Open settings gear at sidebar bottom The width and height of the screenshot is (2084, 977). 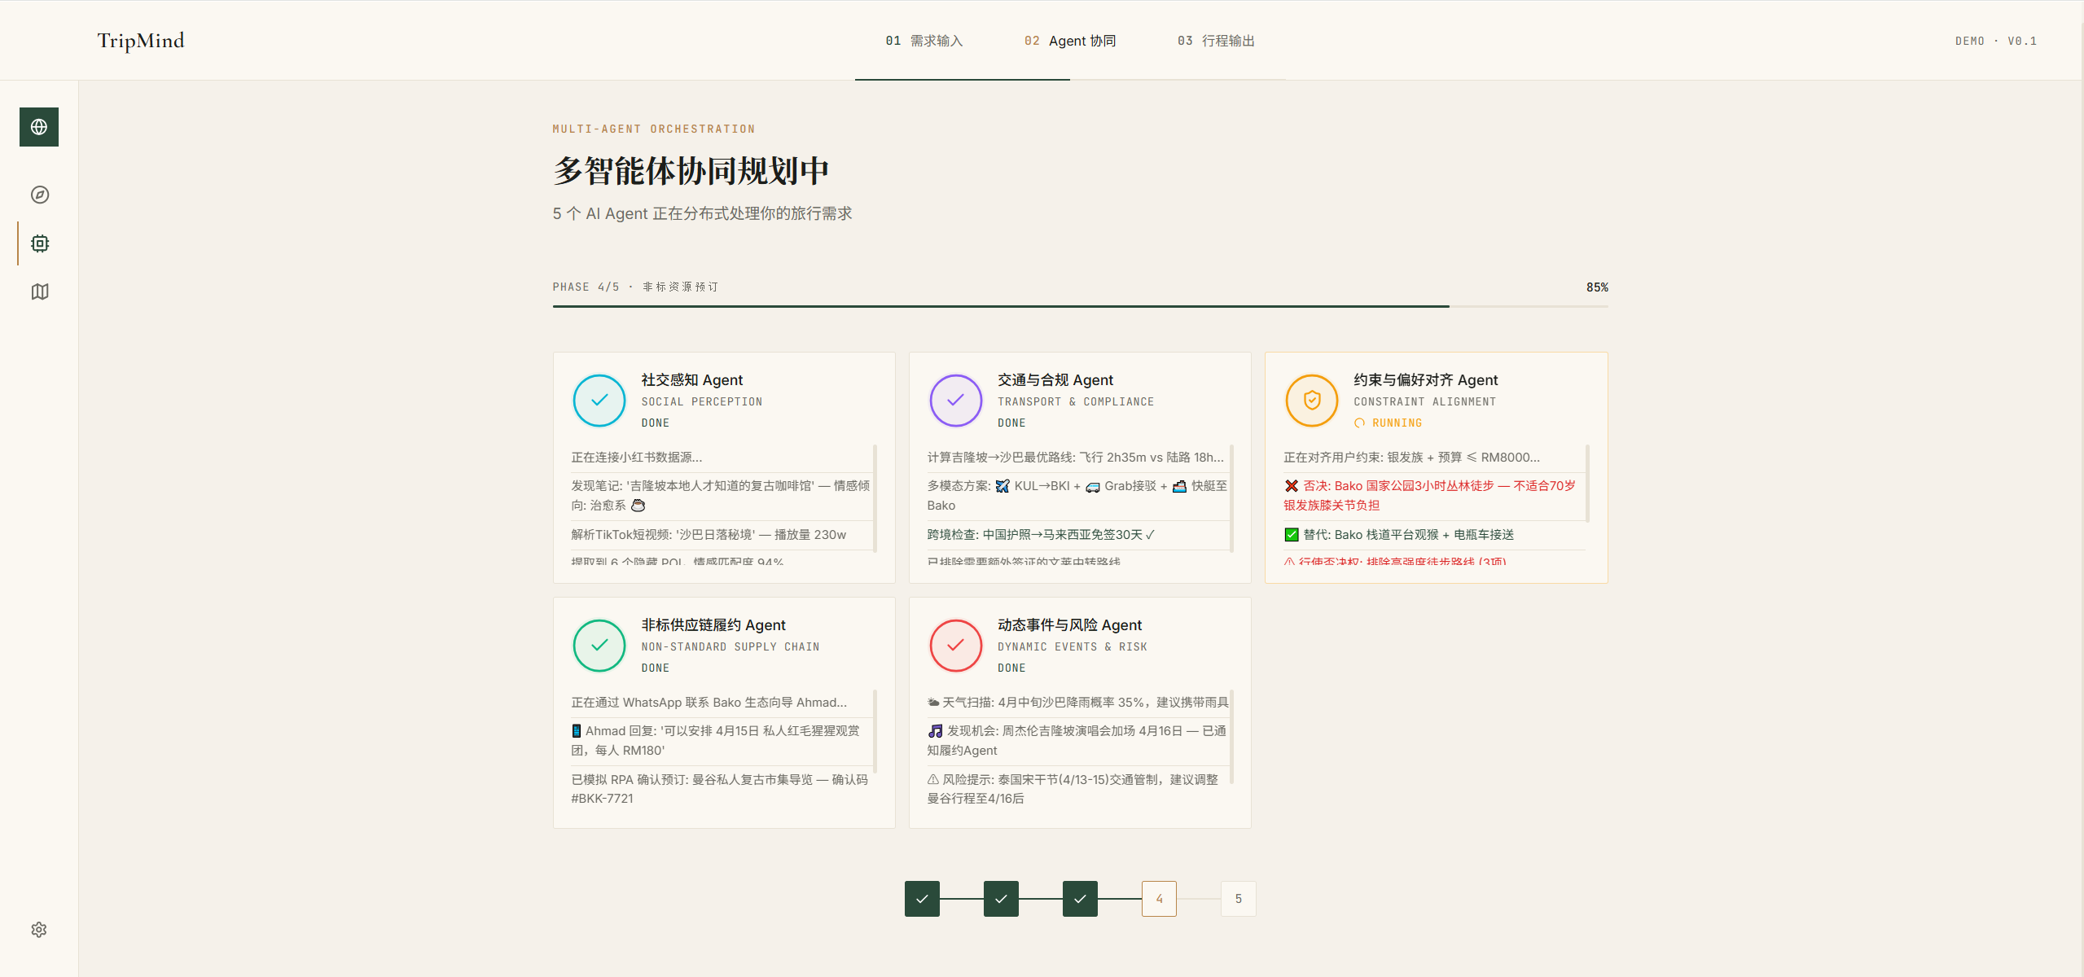click(x=39, y=930)
